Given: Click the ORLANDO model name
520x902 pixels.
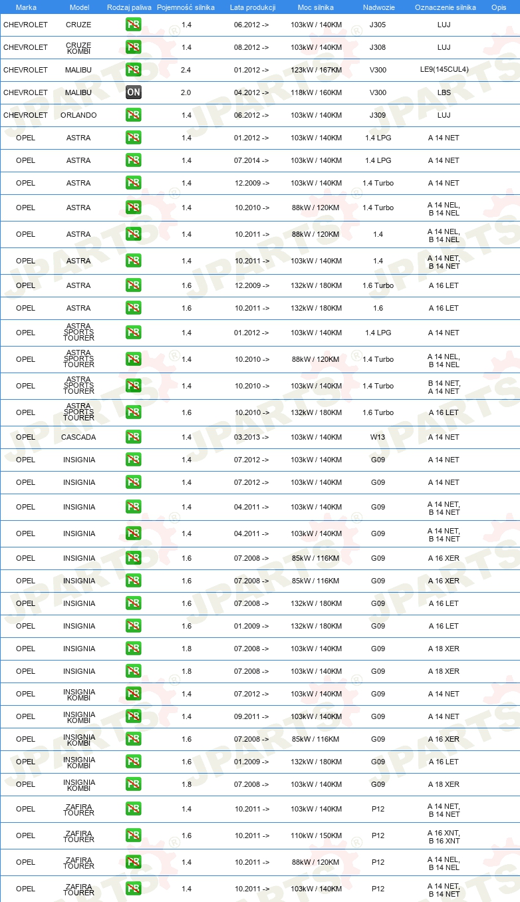Looking at the screenshot, I should click(78, 115).
